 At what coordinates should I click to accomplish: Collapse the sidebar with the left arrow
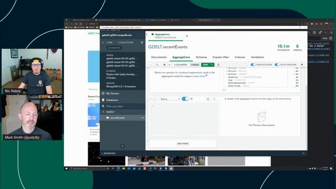point(147,35)
